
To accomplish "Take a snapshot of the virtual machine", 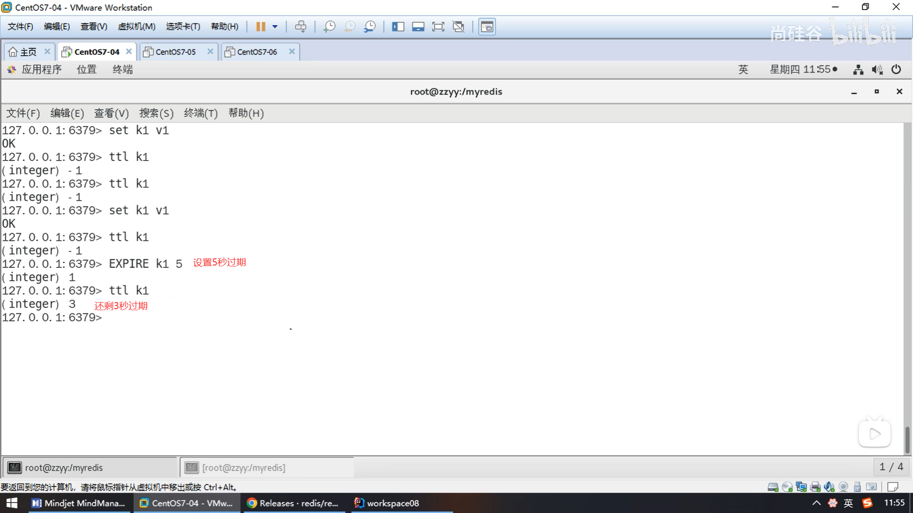I will [329, 27].
